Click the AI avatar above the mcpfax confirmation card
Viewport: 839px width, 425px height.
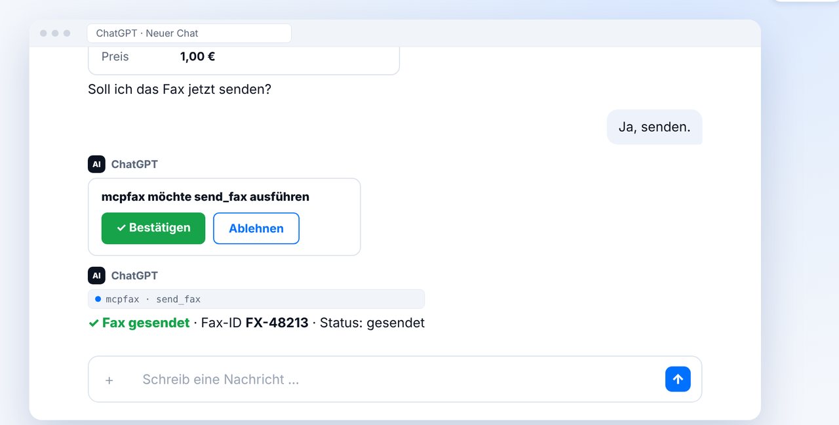tap(96, 164)
